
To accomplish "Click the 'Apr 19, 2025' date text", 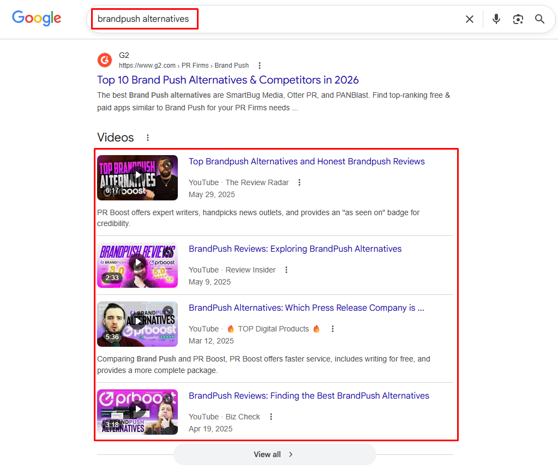I will (x=211, y=429).
